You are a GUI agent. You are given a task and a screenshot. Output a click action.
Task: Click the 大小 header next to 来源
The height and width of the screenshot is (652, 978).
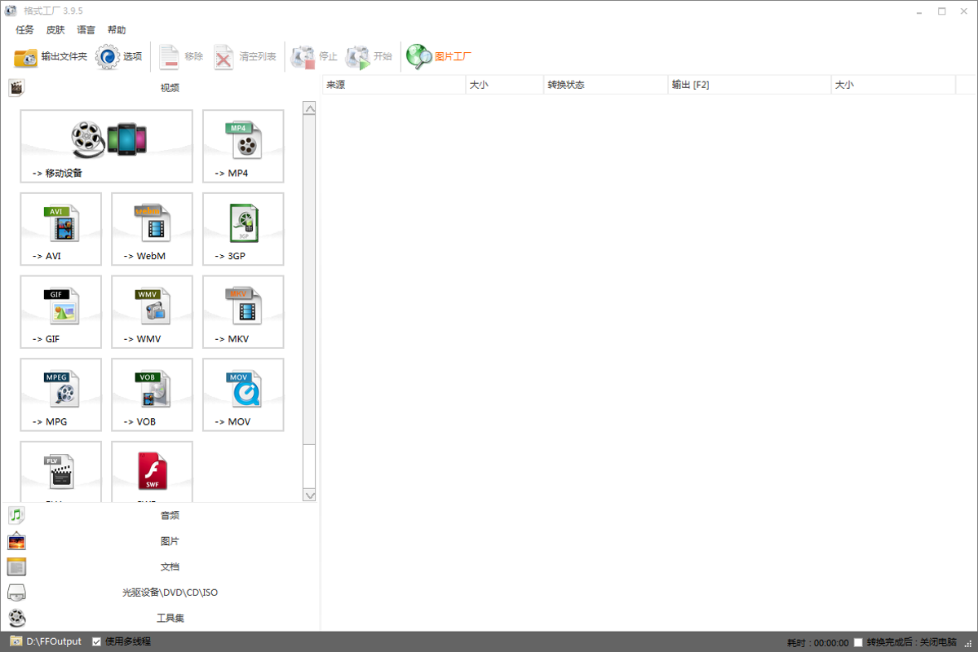click(x=505, y=85)
